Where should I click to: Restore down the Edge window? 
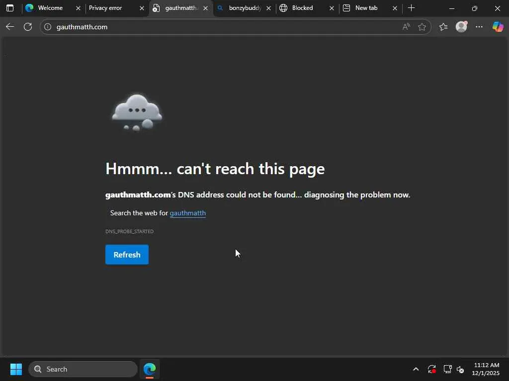[475, 8]
